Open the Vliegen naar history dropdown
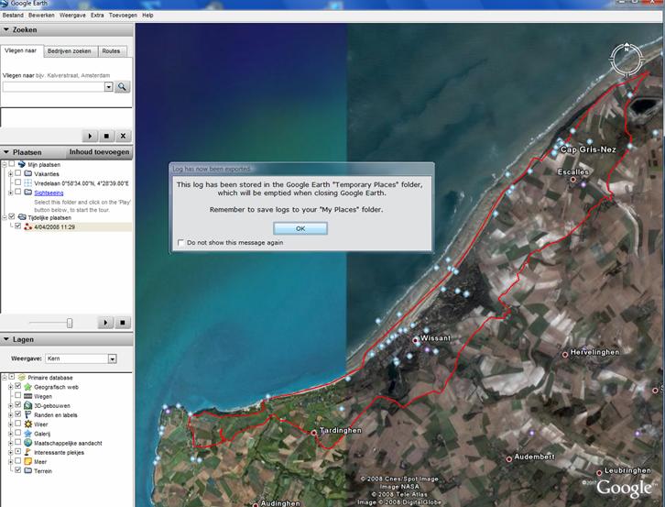Viewport: 665px width, 507px height. pos(109,87)
